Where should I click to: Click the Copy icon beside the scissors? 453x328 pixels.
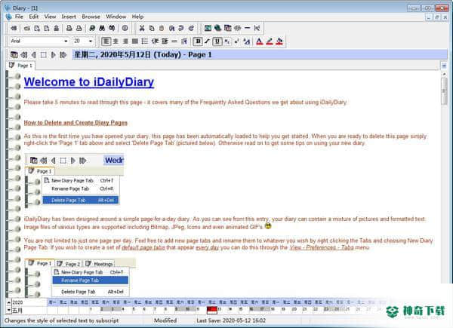tap(152, 28)
